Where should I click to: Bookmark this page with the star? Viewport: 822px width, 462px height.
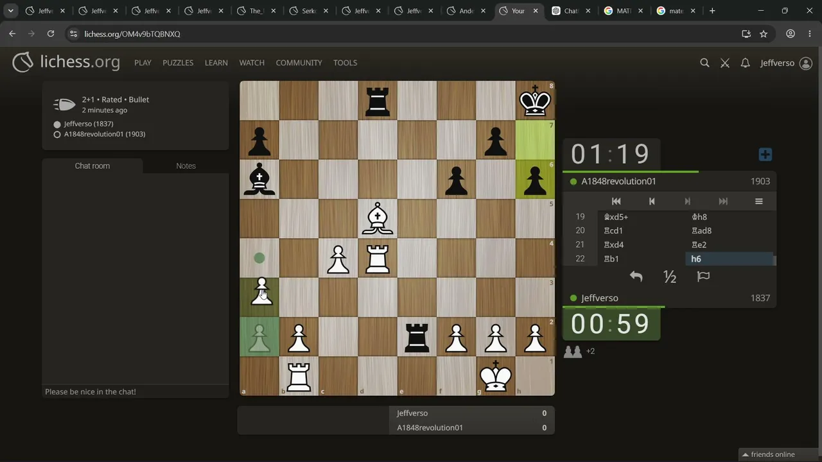[x=764, y=34]
